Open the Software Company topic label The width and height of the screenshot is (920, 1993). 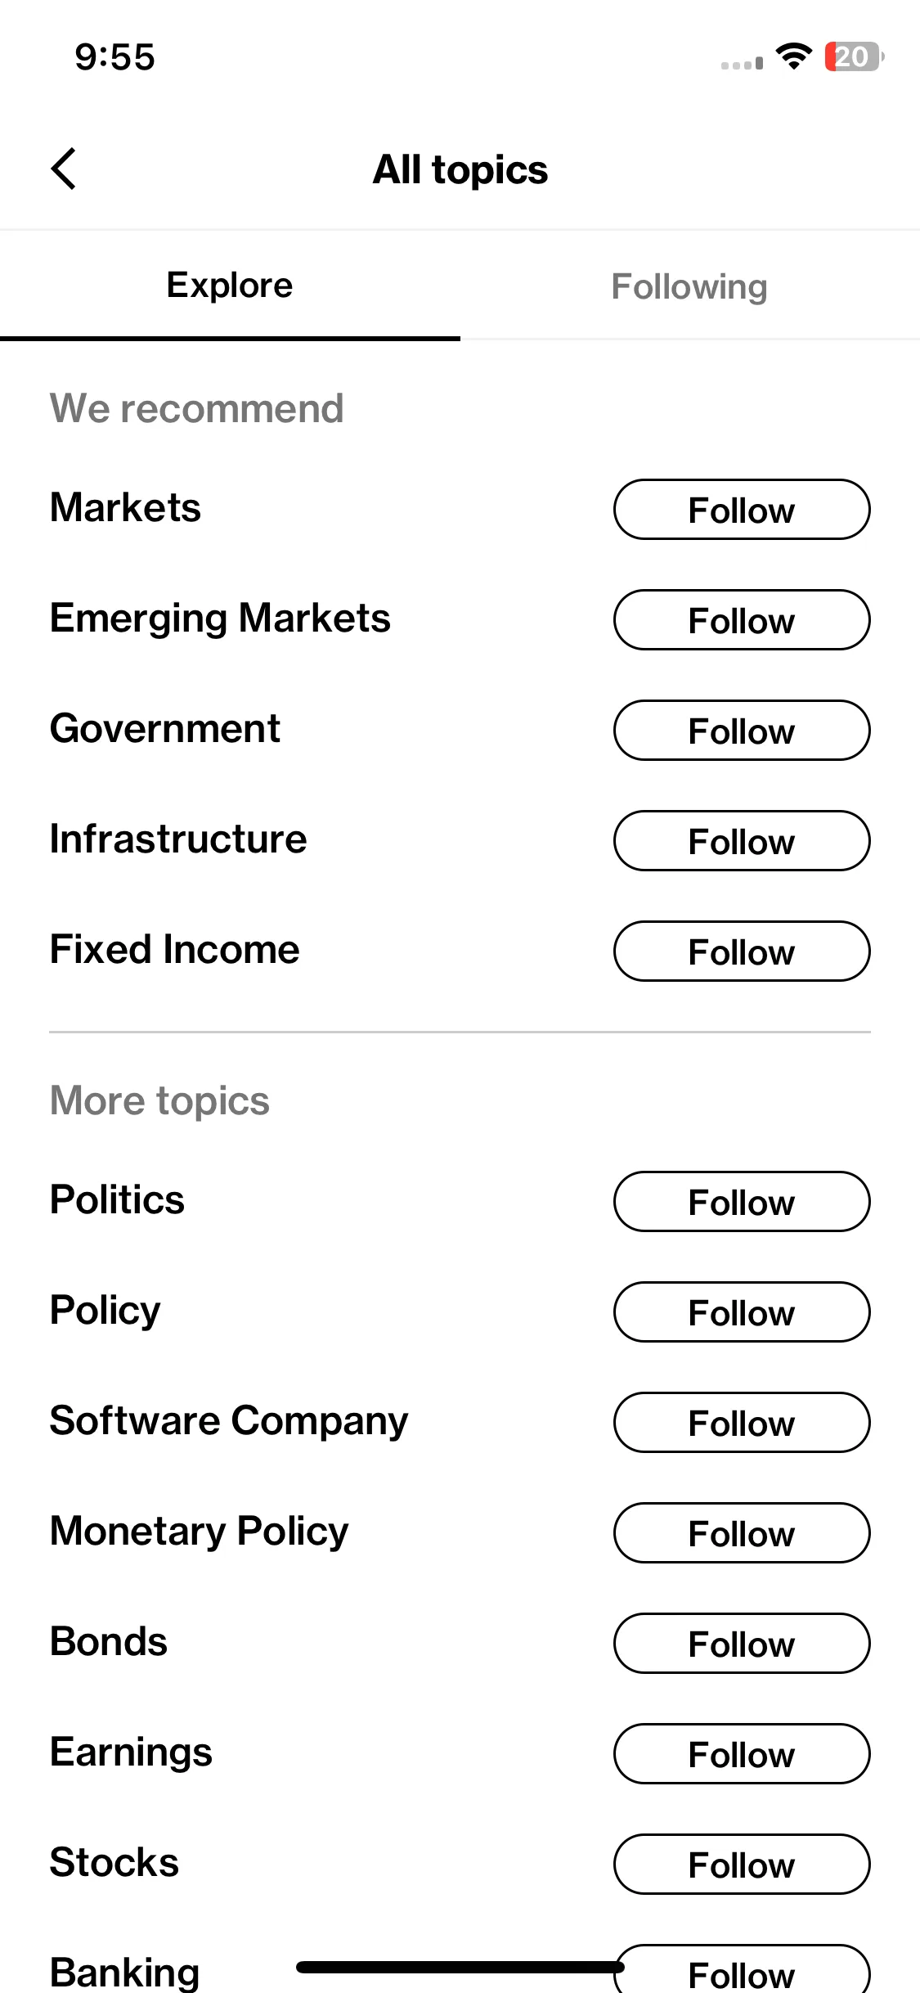coord(229,1422)
